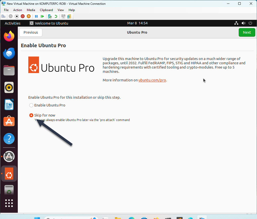Send Ctrl+Alt+Delete using the toolbar icon
Viewport: 257px width, 219px height.
[x=4, y=16]
